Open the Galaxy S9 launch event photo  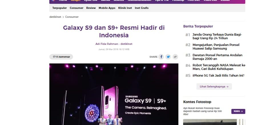pos(114,94)
